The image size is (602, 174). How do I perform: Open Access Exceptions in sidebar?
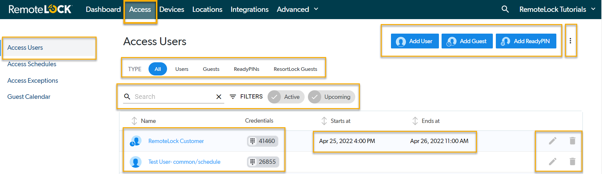pos(33,80)
